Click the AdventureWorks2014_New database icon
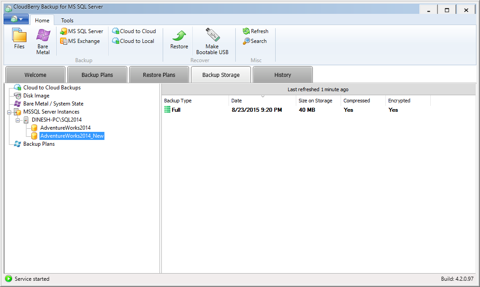Screen dimensions: 480x287 pos(34,136)
